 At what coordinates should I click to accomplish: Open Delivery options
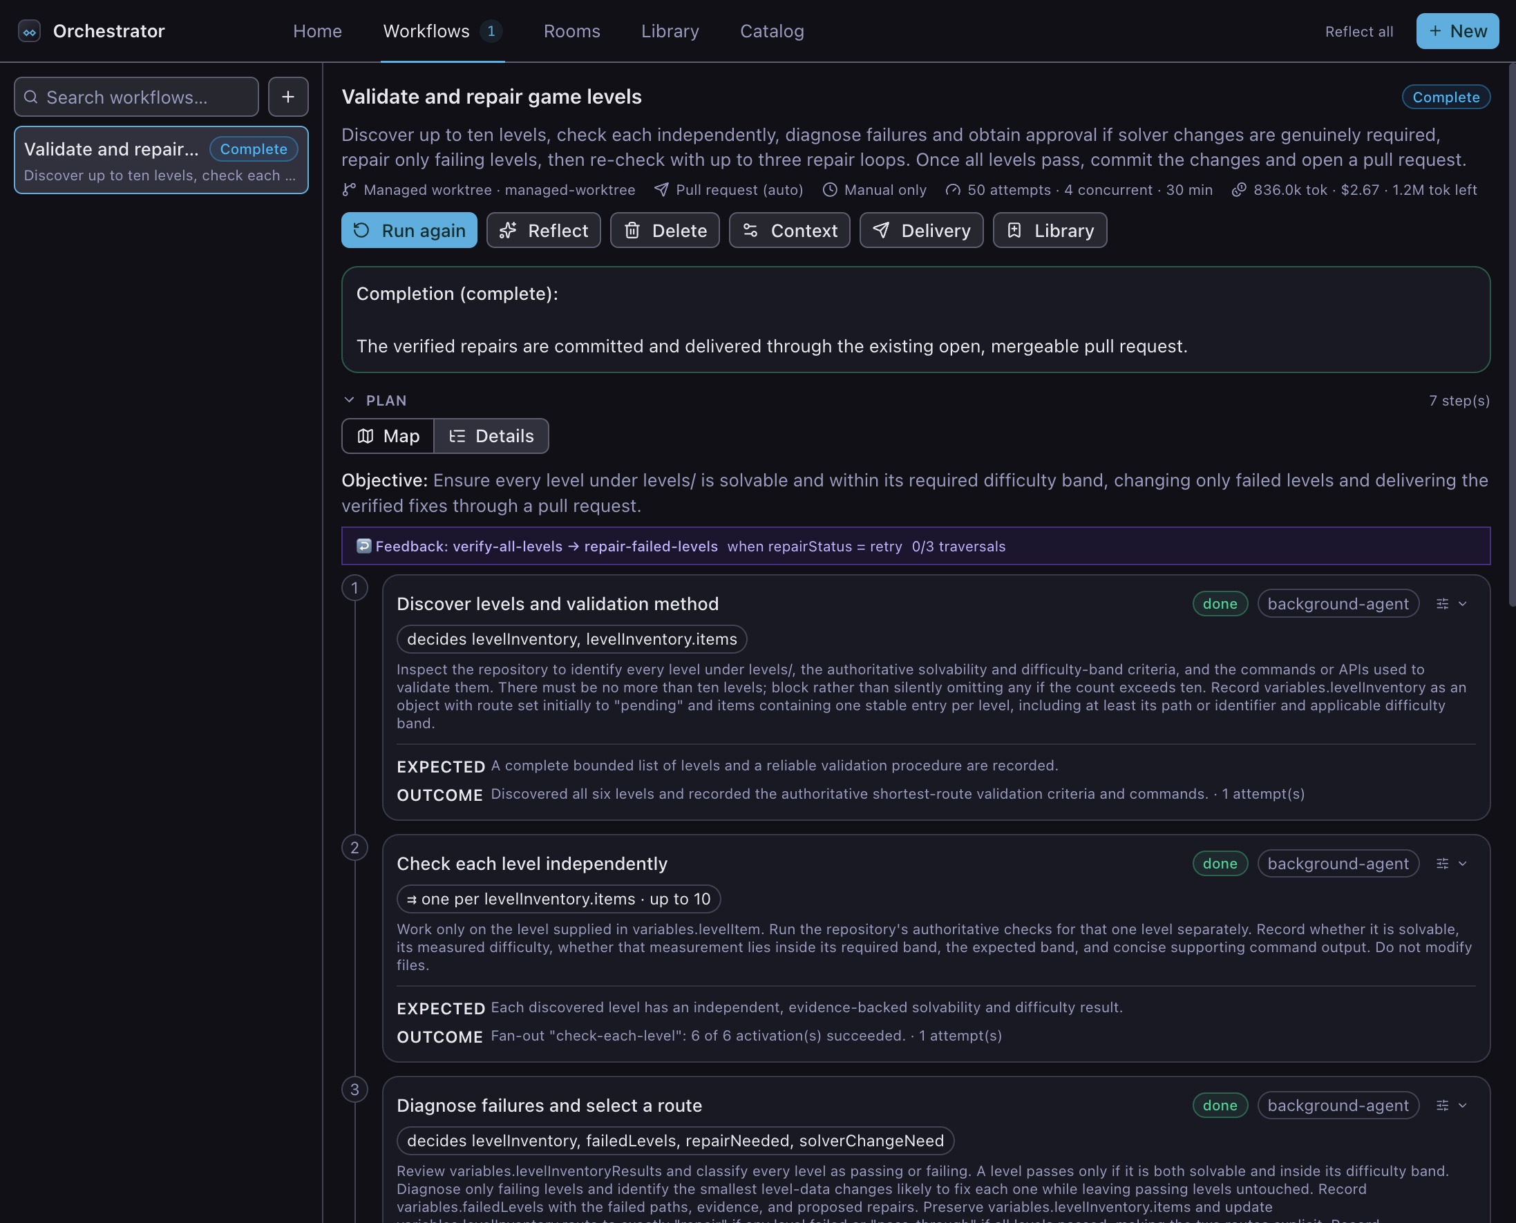922,230
